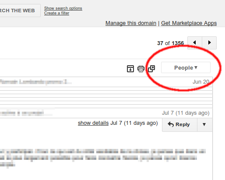Open Show search options link

pos(63,8)
